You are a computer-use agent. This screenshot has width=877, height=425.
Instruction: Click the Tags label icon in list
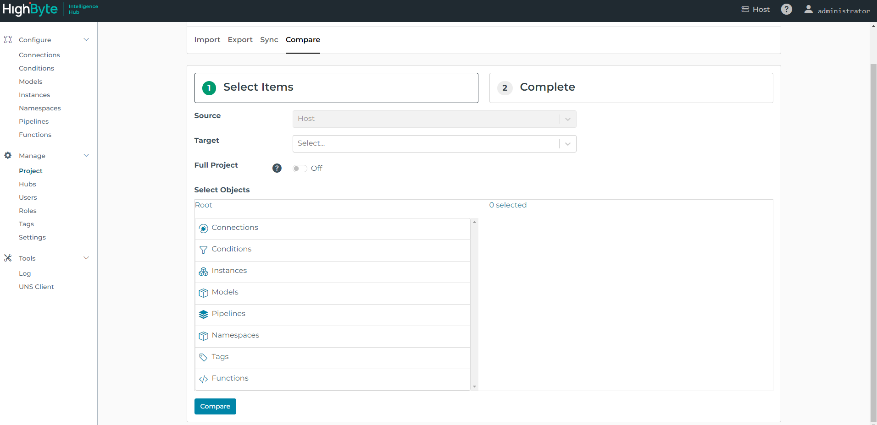tap(204, 358)
